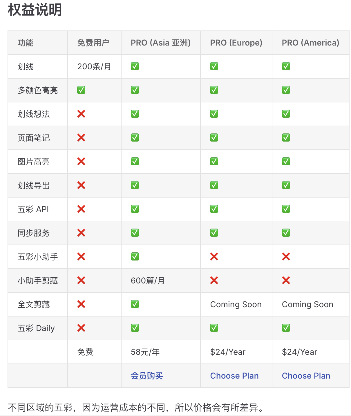Click $24/Year under PRO (America)
Viewport: 351px width, 416px height.
tap(300, 352)
